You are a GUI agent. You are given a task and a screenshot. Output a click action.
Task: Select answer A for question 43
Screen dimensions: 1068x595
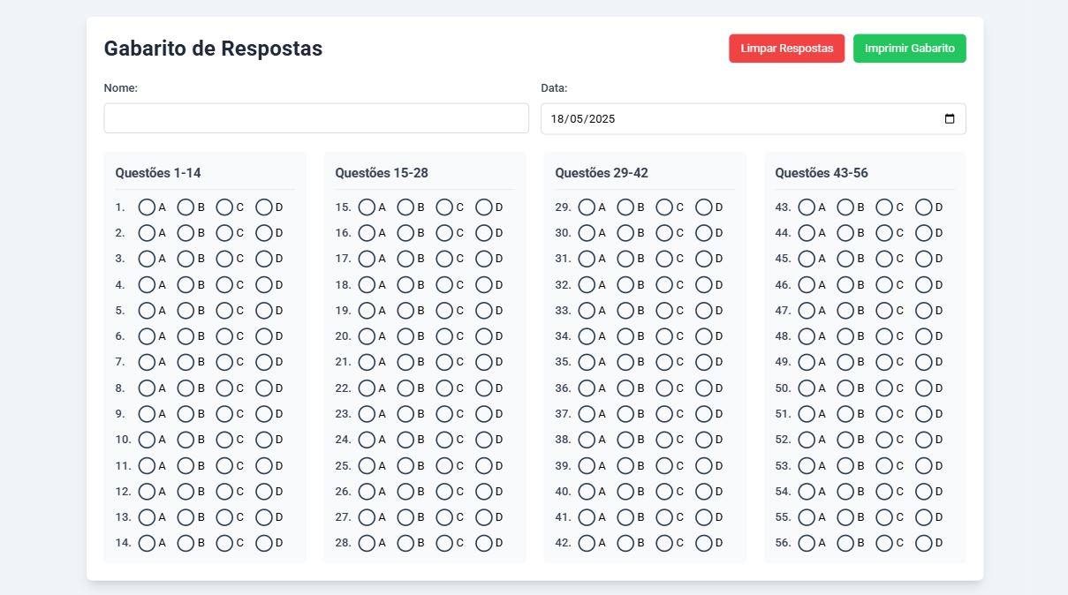click(807, 207)
